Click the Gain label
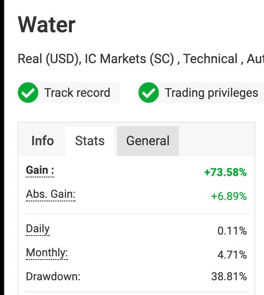264x295 pixels. 40,170
